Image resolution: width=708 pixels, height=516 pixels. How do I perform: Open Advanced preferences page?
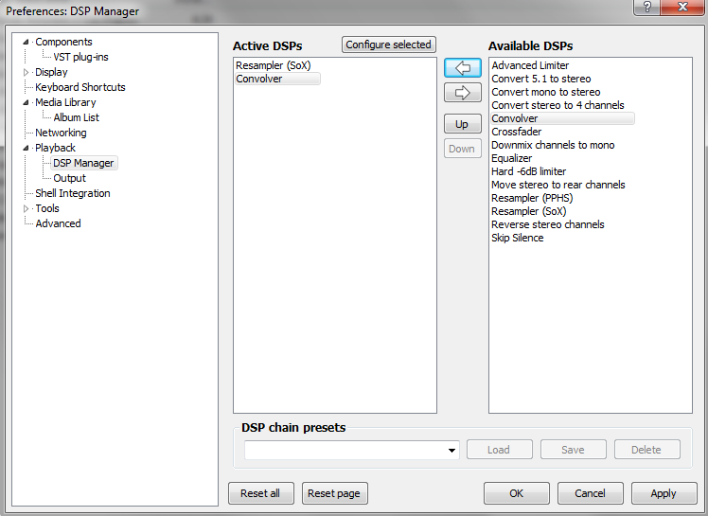click(59, 223)
